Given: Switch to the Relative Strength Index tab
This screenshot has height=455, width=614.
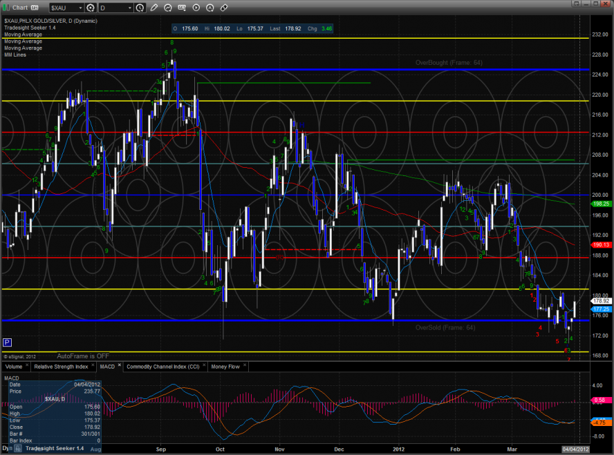Looking at the screenshot, I should 61,367.
